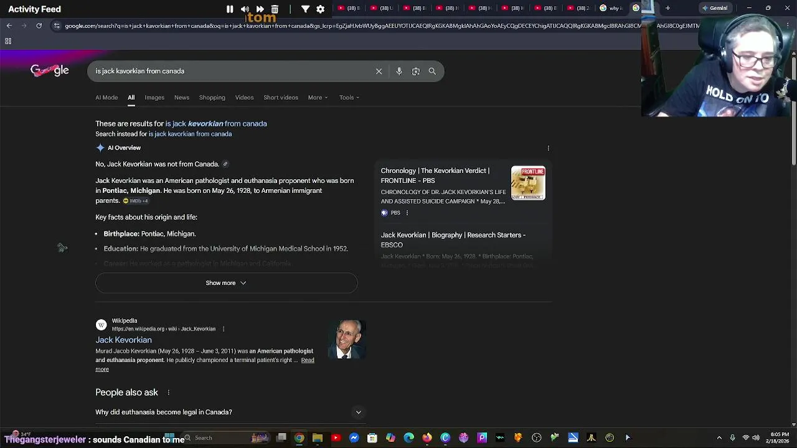Screen dimensions: 797x448
Task: Open the apps grid in bookmarks bar
Action: pyautogui.click(x=8, y=41)
